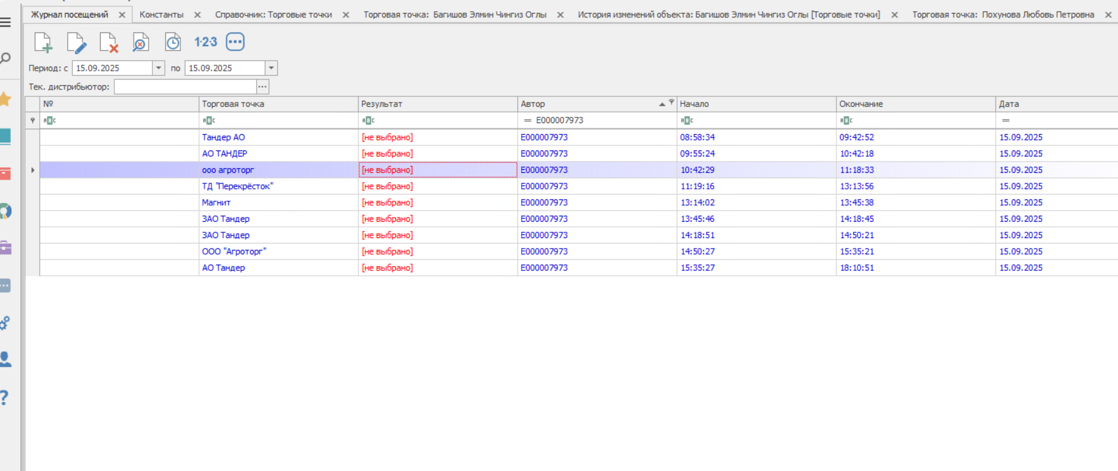Click the filter row pin icon

point(32,121)
